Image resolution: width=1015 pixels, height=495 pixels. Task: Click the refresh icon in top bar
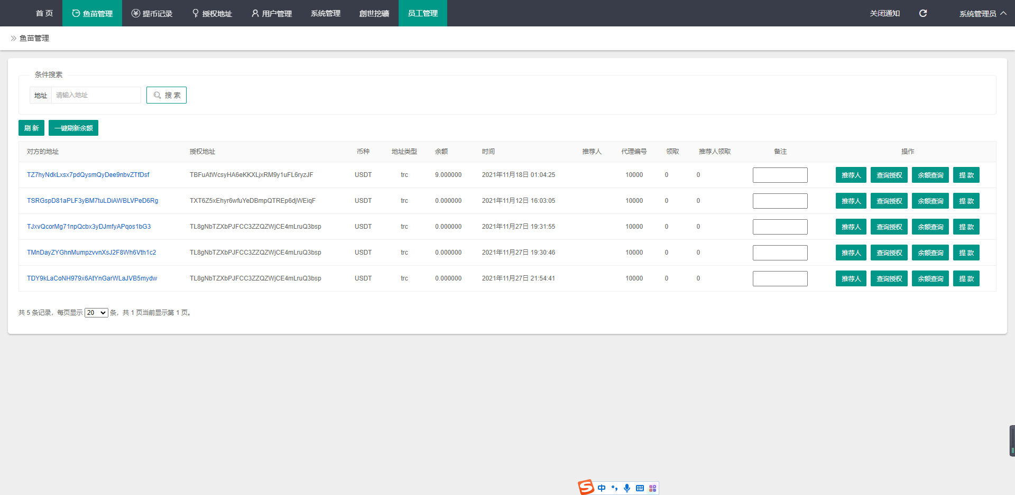click(x=923, y=13)
